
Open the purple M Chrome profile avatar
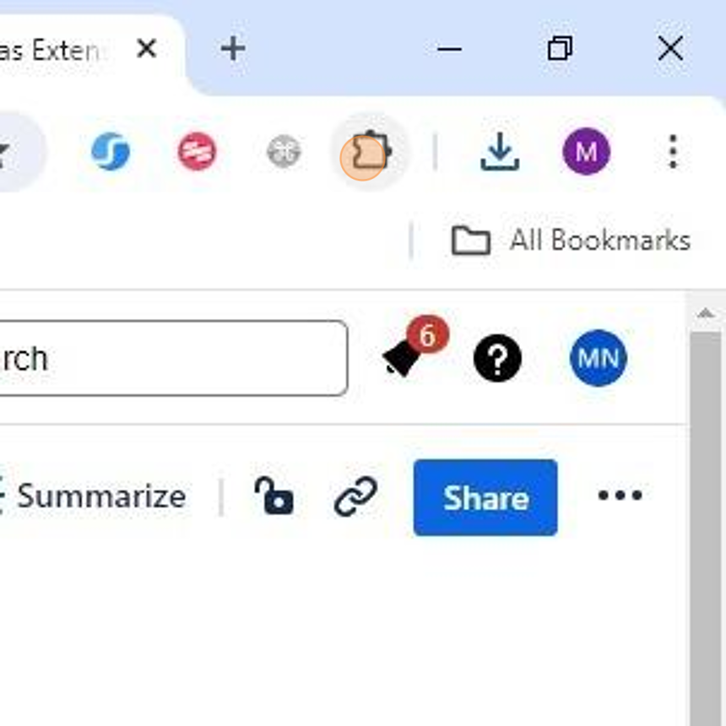[x=586, y=153]
